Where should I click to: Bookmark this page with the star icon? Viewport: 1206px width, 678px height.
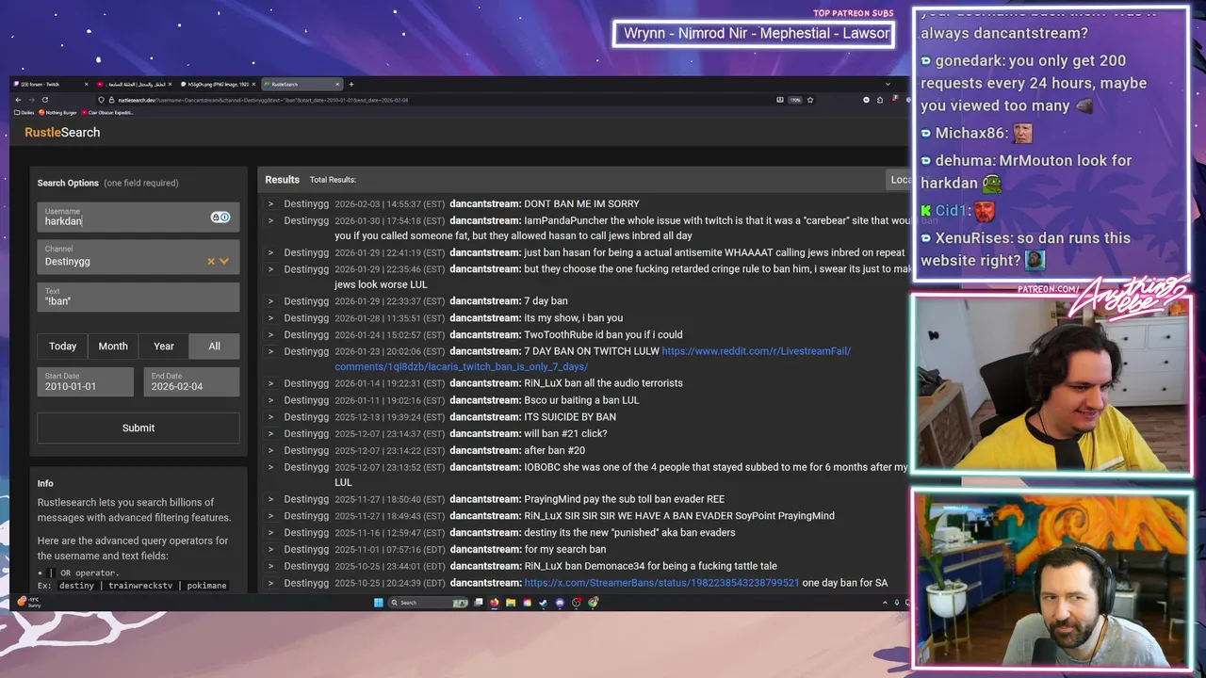click(810, 100)
